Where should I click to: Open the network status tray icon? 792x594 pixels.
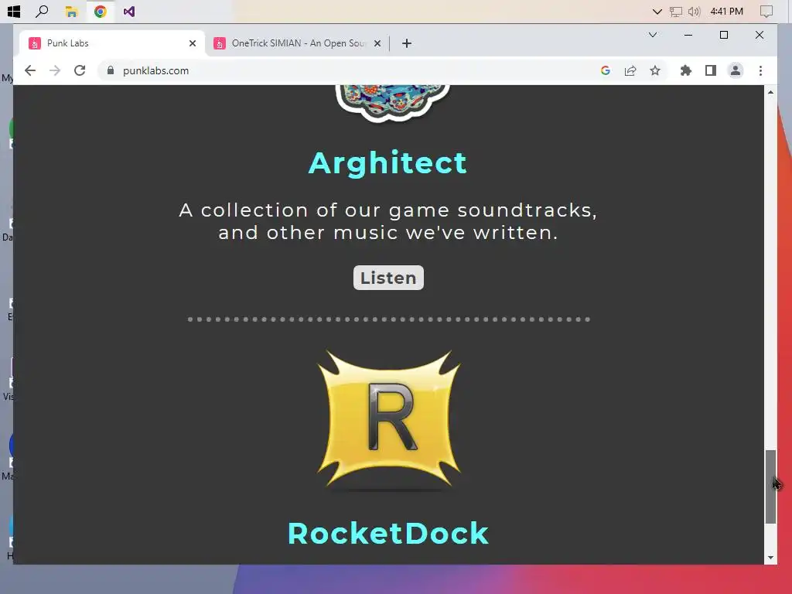tap(676, 12)
